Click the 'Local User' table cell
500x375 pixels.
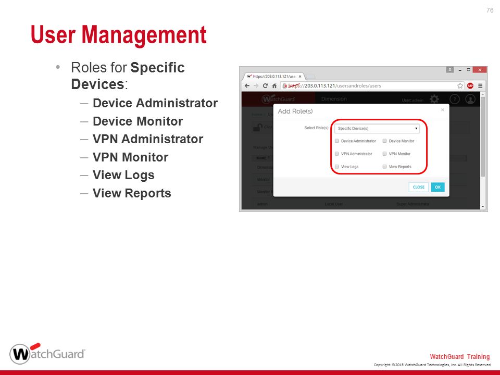coord(333,204)
